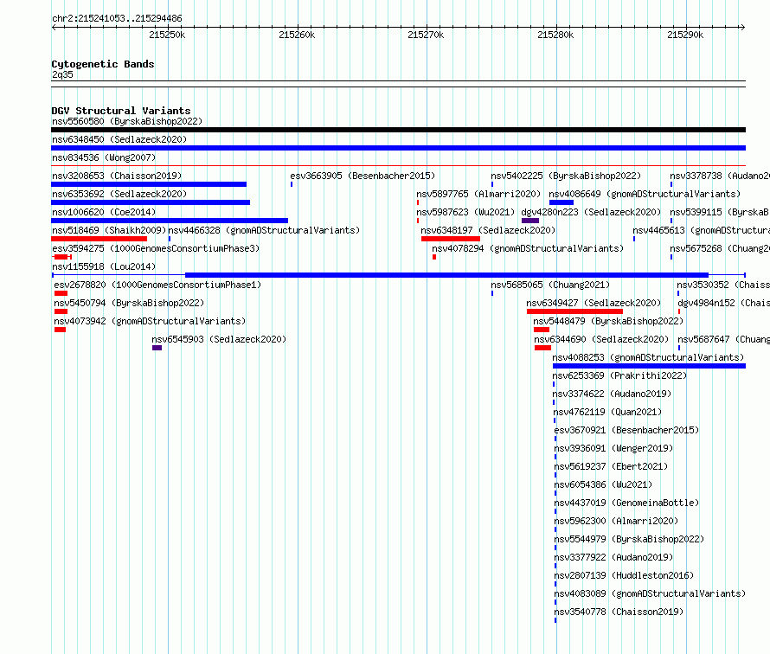Open variant nsv2807139 (Huddleston2016)
770x654 pixels.
click(x=624, y=575)
